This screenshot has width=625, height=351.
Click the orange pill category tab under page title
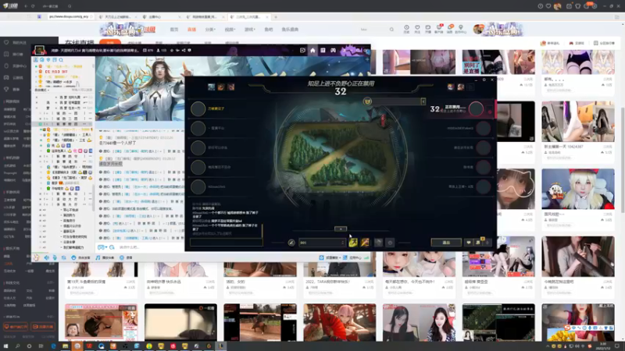110,43
